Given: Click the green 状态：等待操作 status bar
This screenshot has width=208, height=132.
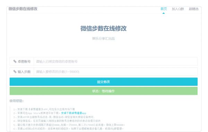Looking at the screenshot, I should [103, 91].
